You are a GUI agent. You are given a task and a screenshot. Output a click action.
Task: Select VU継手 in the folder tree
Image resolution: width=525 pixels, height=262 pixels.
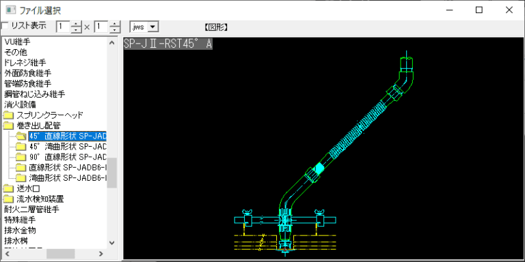[17, 42]
